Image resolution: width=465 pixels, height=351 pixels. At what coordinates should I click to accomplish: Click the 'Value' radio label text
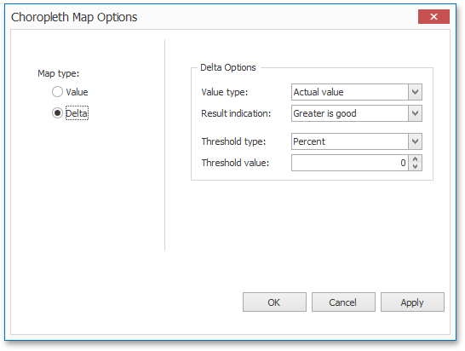pyautogui.click(x=77, y=92)
